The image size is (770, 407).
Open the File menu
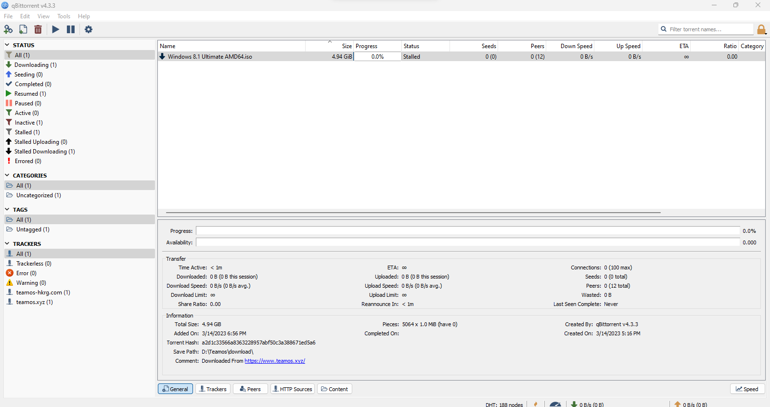(x=8, y=16)
